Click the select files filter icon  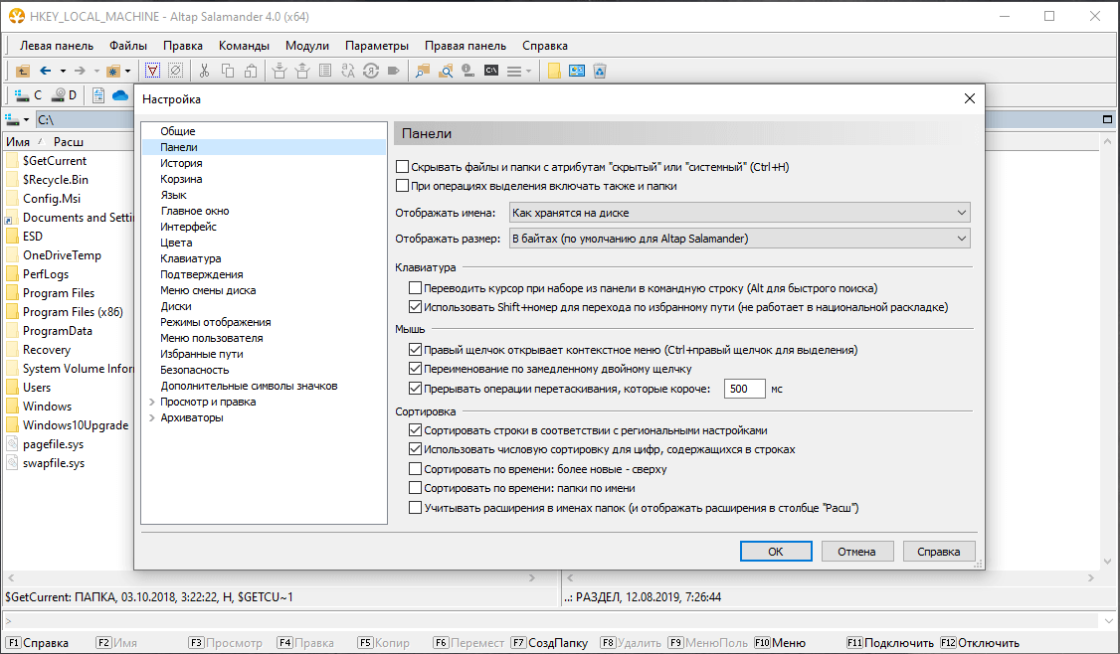[x=153, y=71]
